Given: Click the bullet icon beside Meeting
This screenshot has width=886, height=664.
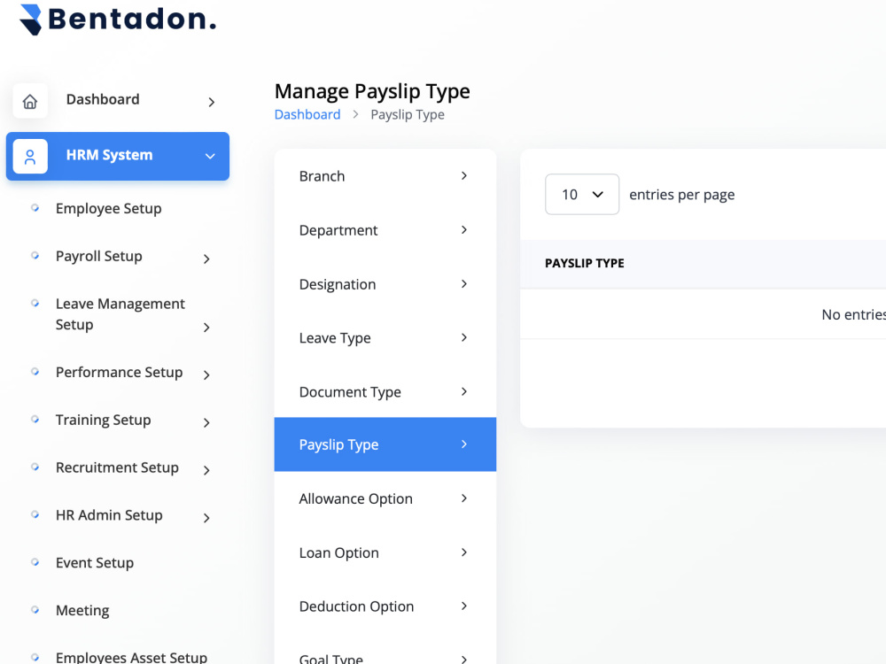Looking at the screenshot, I should [x=35, y=610].
